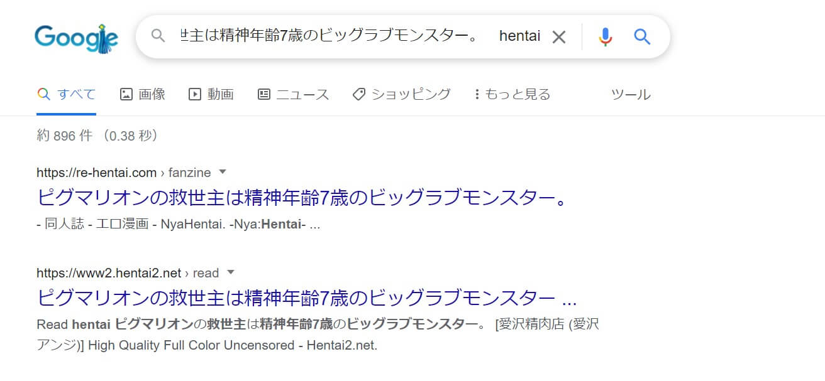The image size is (825, 381).
Task: Switch to the 画像 tab
Action: pyautogui.click(x=143, y=94)
